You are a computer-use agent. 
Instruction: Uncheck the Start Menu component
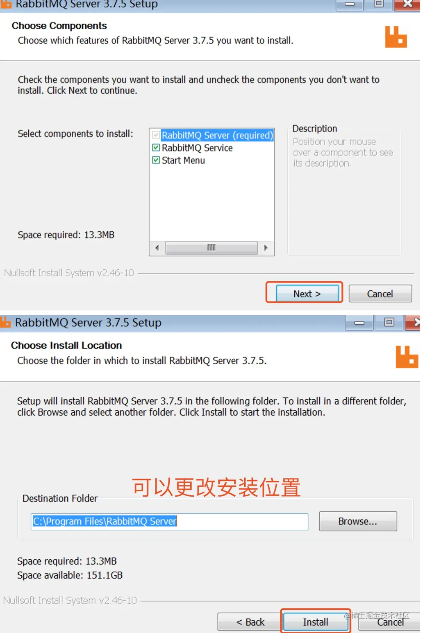click(x=156, y=160)
